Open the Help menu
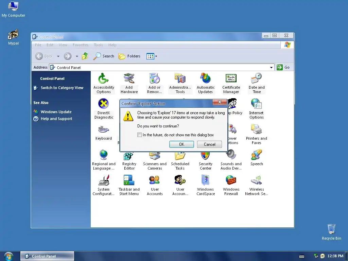This screenshot has height=261, width=348. tap(112, 45)
